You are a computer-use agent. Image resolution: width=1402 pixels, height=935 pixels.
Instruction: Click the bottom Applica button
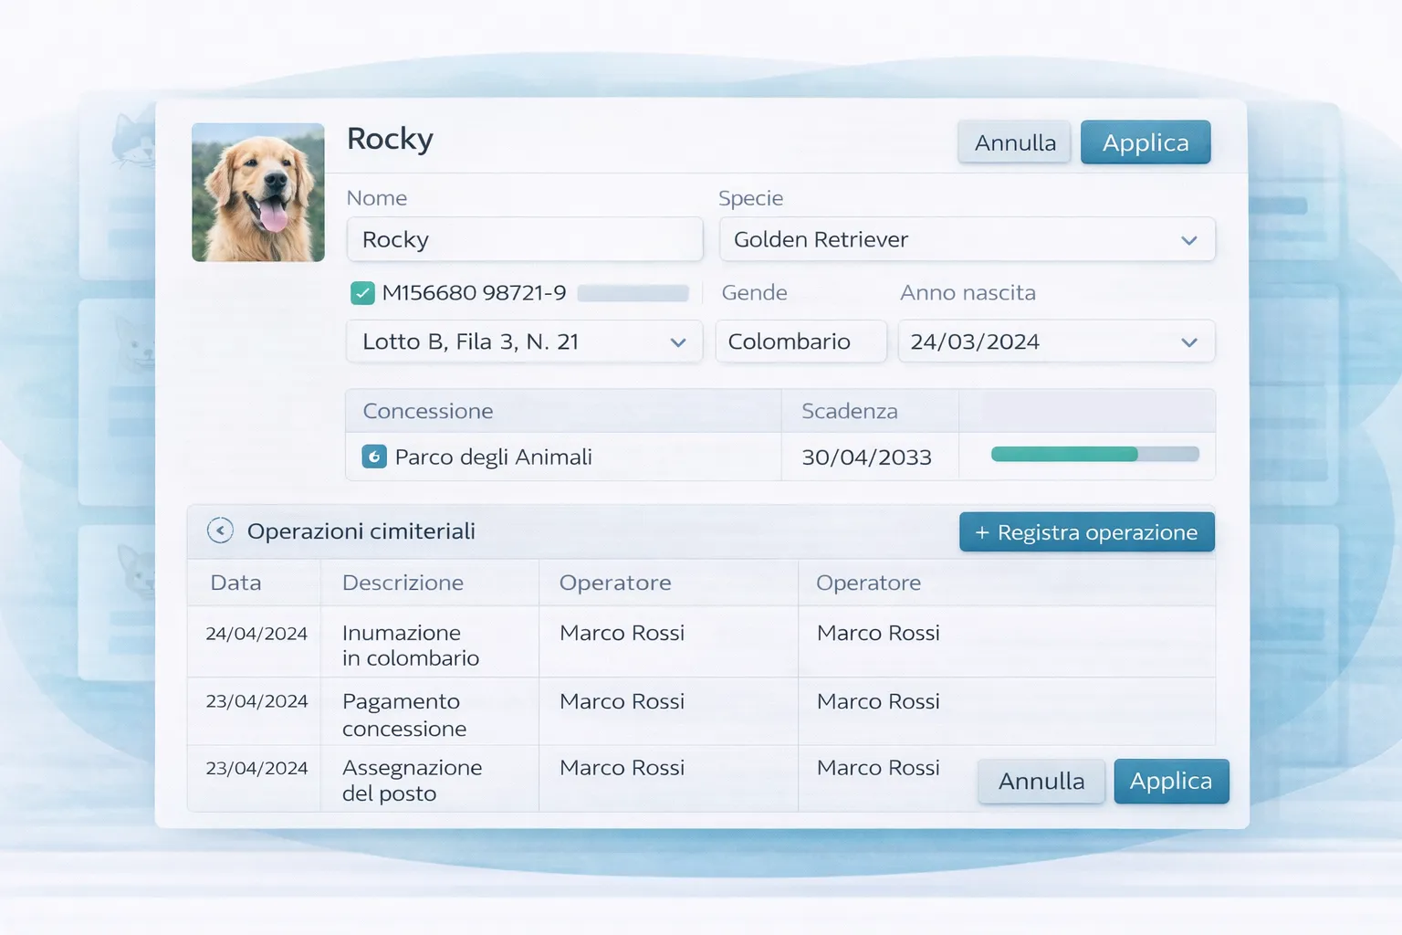pyautogui.click(x=1171, y=781)
